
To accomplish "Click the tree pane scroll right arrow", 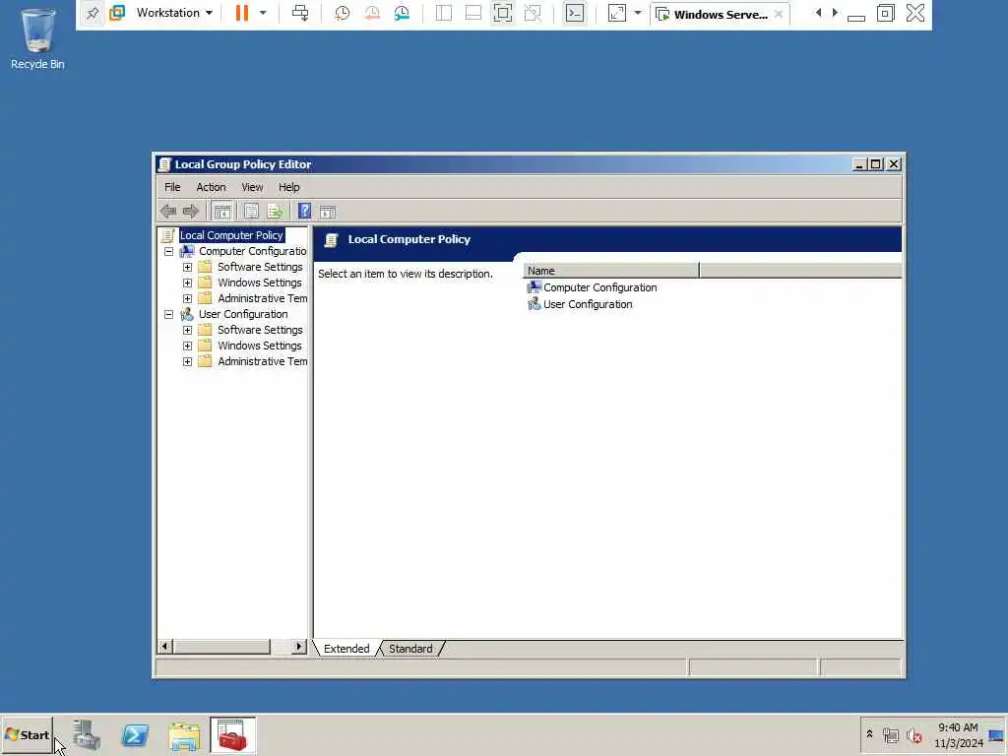I will tap(299, 646).
